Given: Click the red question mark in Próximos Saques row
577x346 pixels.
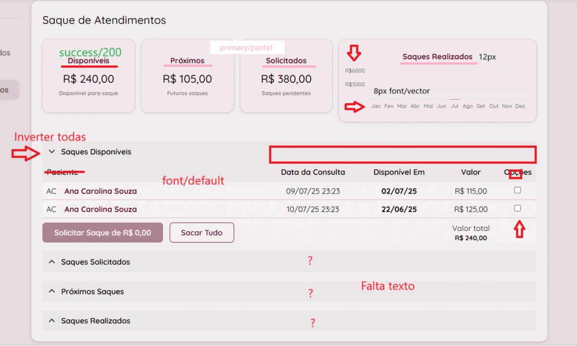Looking at the screenshot, I should click(311, 293).
